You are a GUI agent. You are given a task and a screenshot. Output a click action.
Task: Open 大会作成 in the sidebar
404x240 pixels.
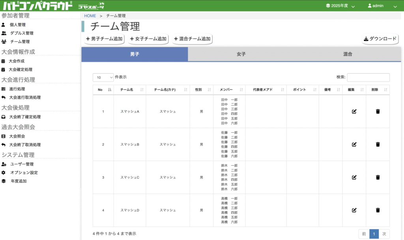pos(17,61)
